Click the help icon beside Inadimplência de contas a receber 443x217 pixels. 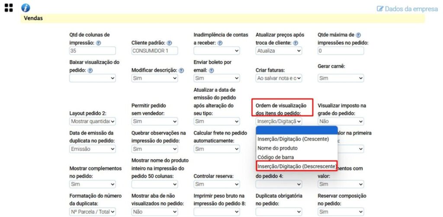[x=220, y=43]
